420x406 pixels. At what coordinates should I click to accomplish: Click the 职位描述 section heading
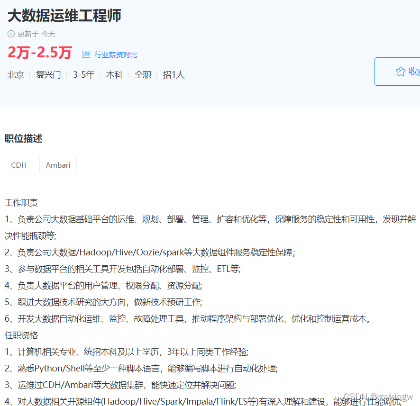coord(24,138)
